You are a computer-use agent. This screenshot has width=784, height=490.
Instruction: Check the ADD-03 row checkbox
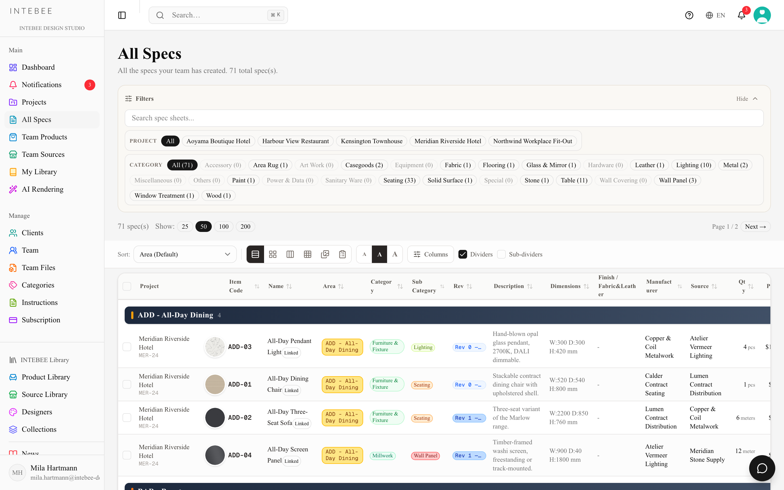[127, 347]
